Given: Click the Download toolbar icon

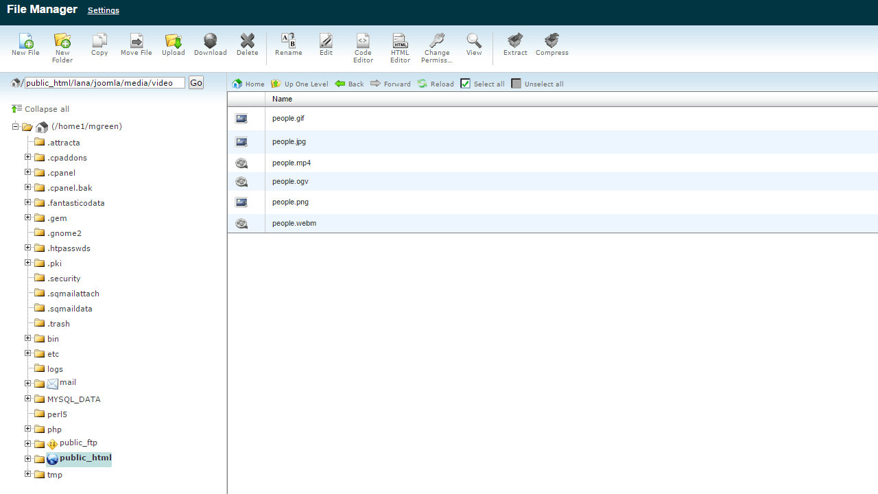Looking at the screenshot, I should click(x=211, y=40).
